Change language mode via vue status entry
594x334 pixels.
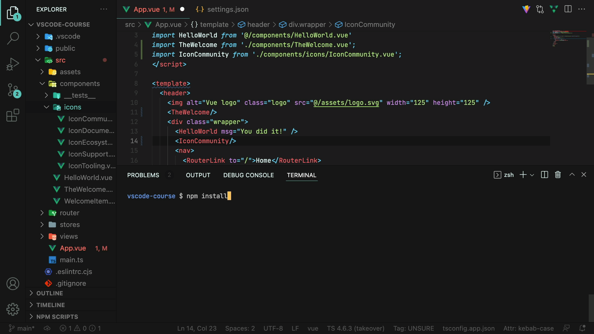point(313,328)
